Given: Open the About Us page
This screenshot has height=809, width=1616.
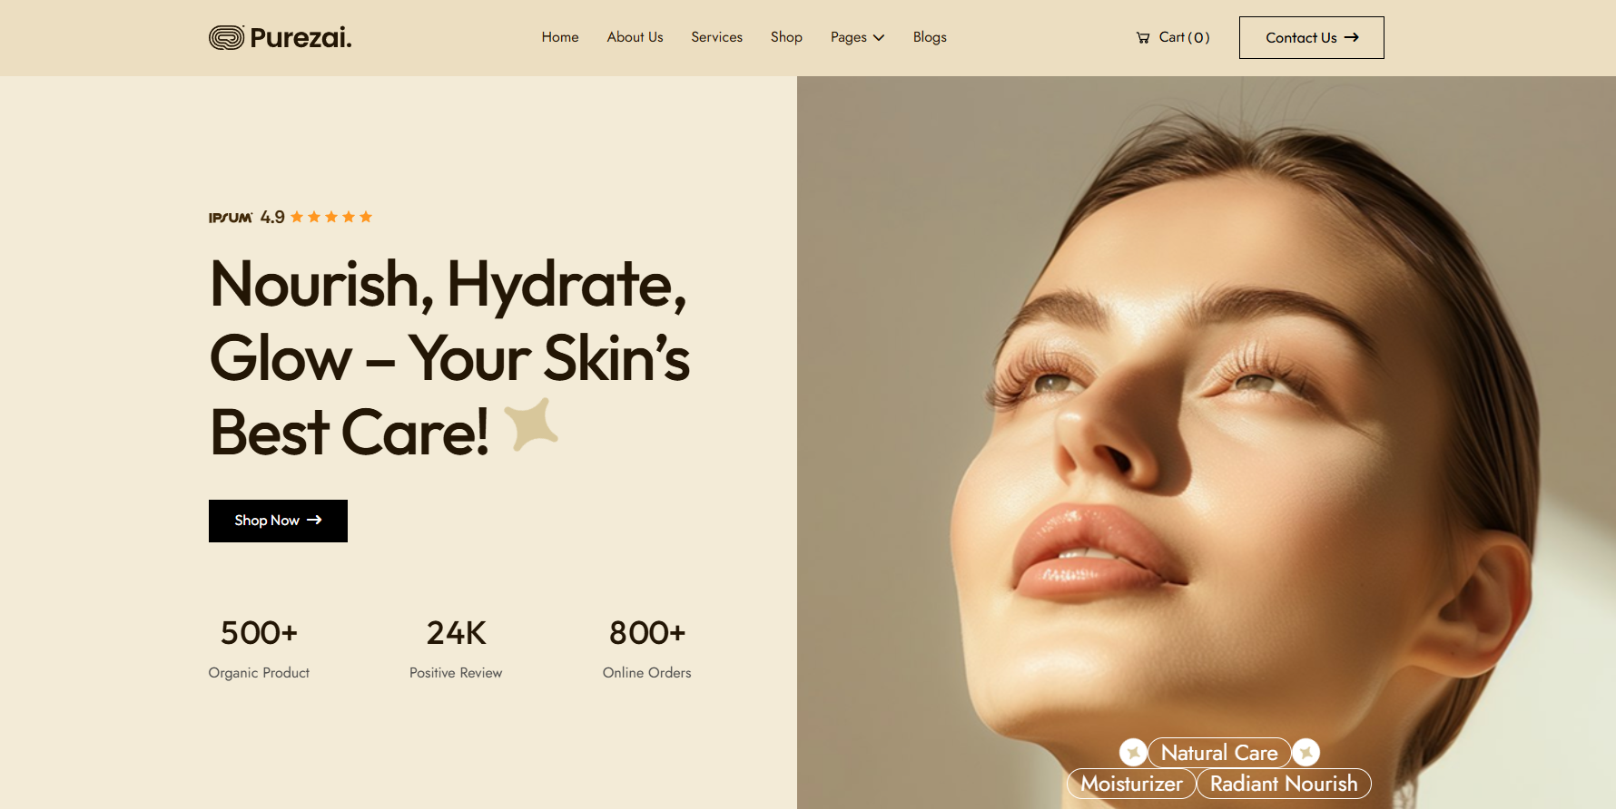Looking at the screenshot, I should coord(635,37).
